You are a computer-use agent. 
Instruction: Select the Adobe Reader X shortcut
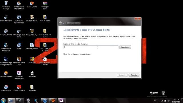[19, 88]
